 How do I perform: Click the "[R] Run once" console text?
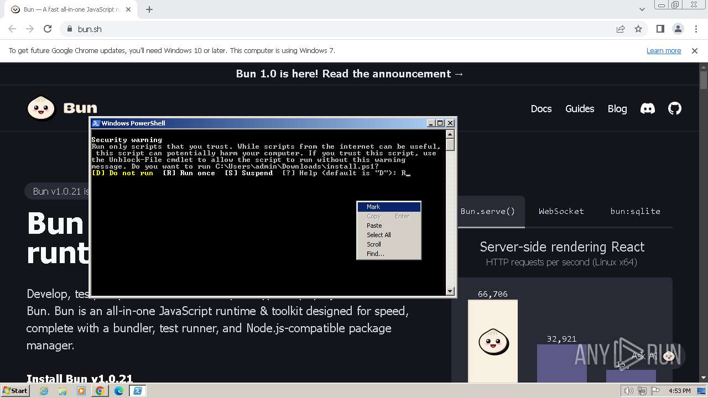pos(189,173)
